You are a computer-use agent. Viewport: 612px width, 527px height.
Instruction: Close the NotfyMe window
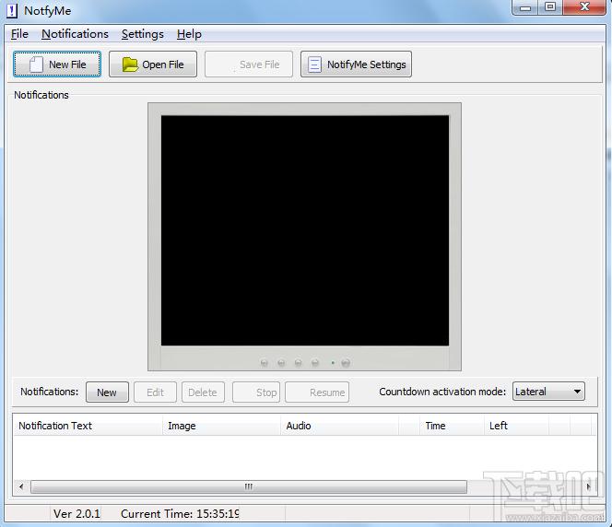pyautogui.click(x=584, y=7)
